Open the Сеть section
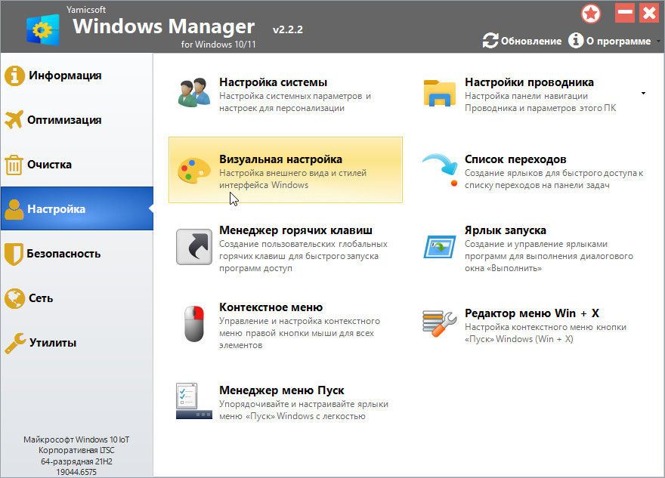The image size is (665, 478). [41, 298]
